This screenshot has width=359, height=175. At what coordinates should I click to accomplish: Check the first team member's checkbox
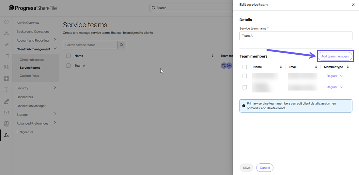tap(245, 76)
